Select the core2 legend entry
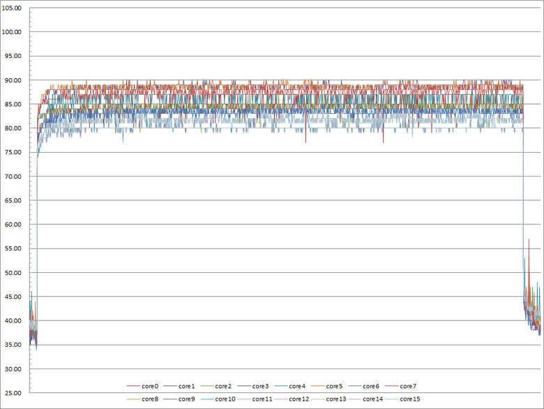Screen dimensions: 544x409 click(x=216, y=386)
